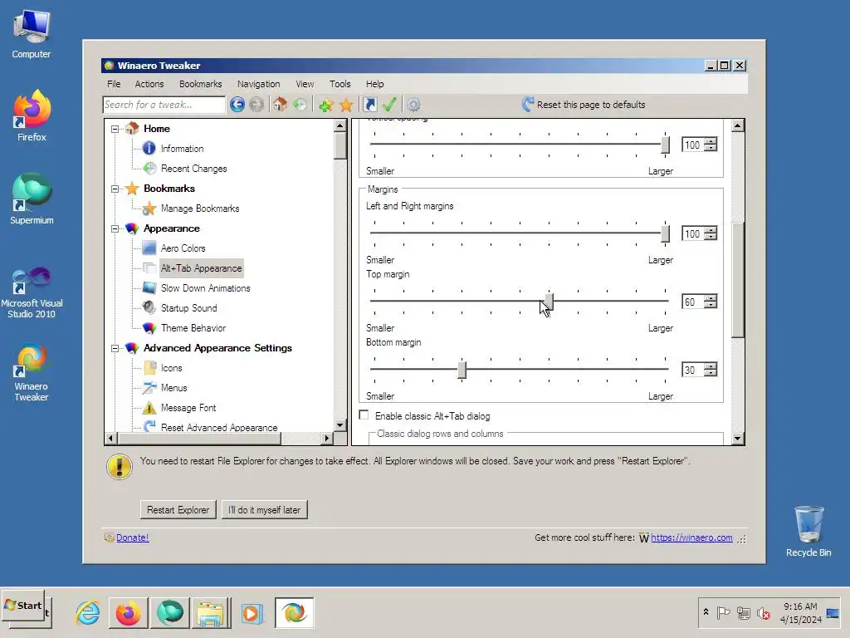Select Slow Down Animations tree item
The image size is (850, 638).
click(206, 288)
